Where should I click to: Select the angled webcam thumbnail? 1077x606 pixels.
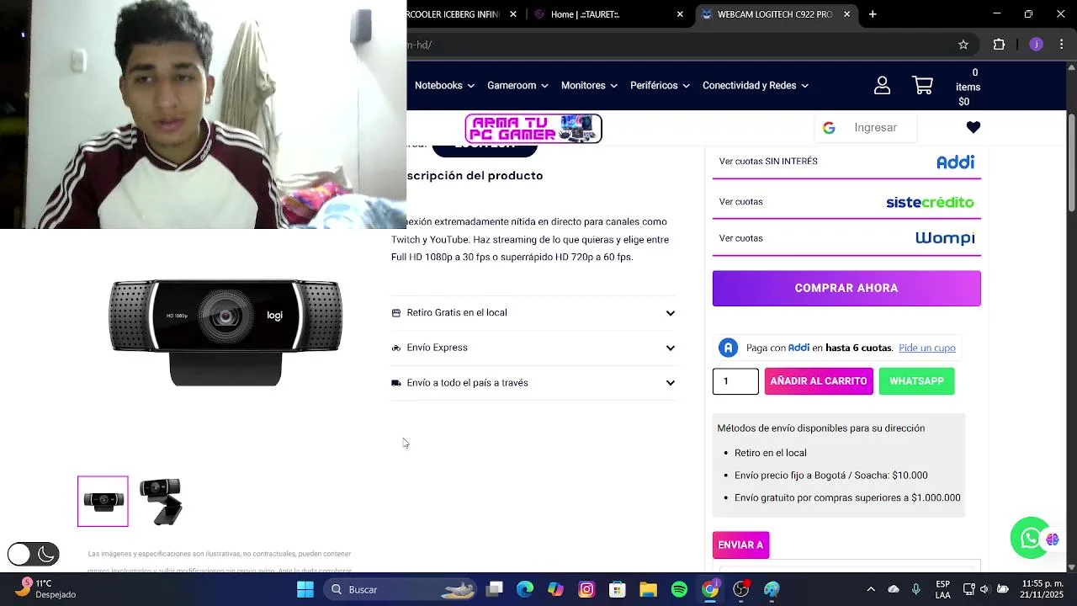(160, 502)
